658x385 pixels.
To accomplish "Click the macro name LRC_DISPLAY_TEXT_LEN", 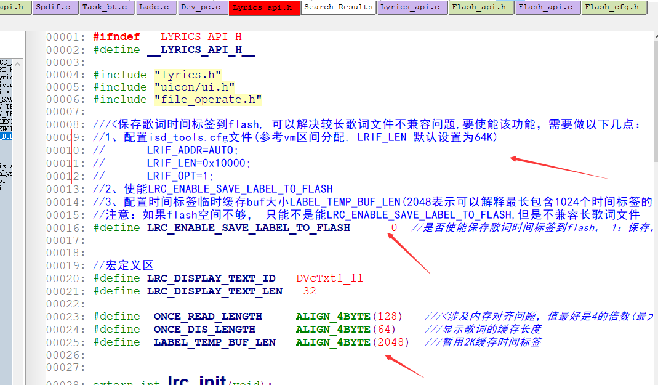I will (x=214, y=291).
